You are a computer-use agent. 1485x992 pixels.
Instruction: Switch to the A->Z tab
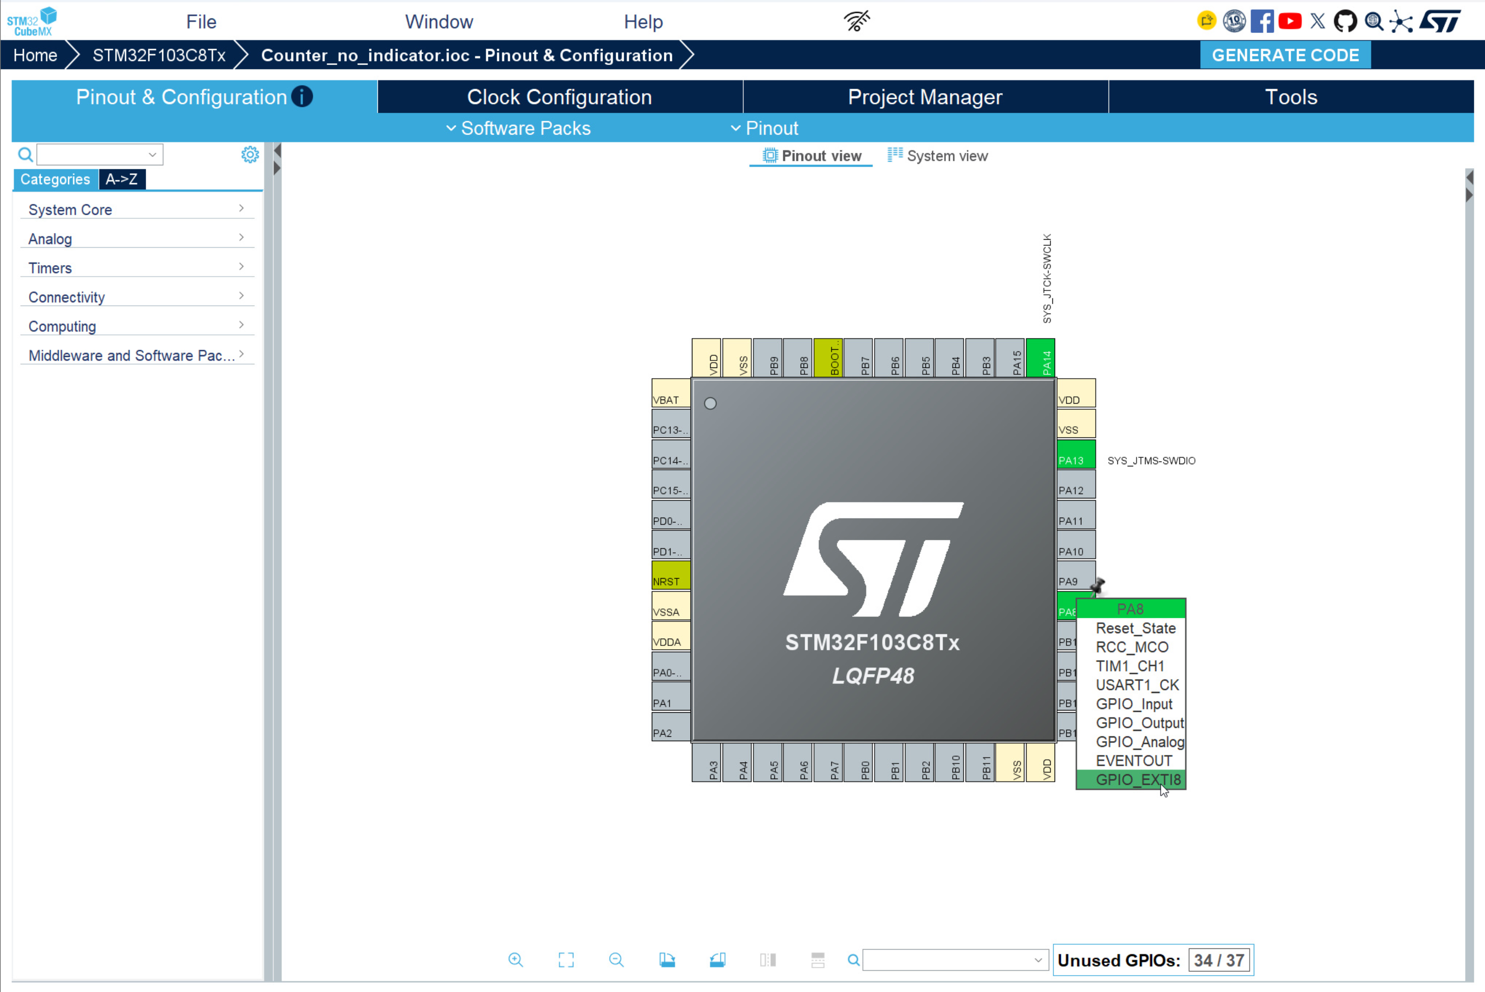(x=122, y=179)
